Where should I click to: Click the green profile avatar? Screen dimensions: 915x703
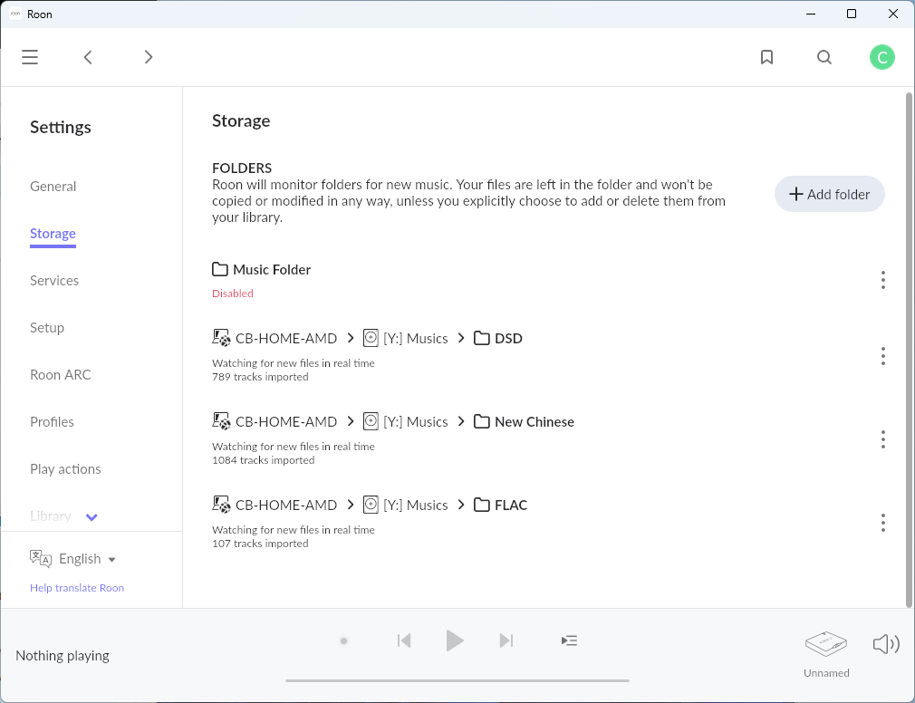[x=882, y=56]
